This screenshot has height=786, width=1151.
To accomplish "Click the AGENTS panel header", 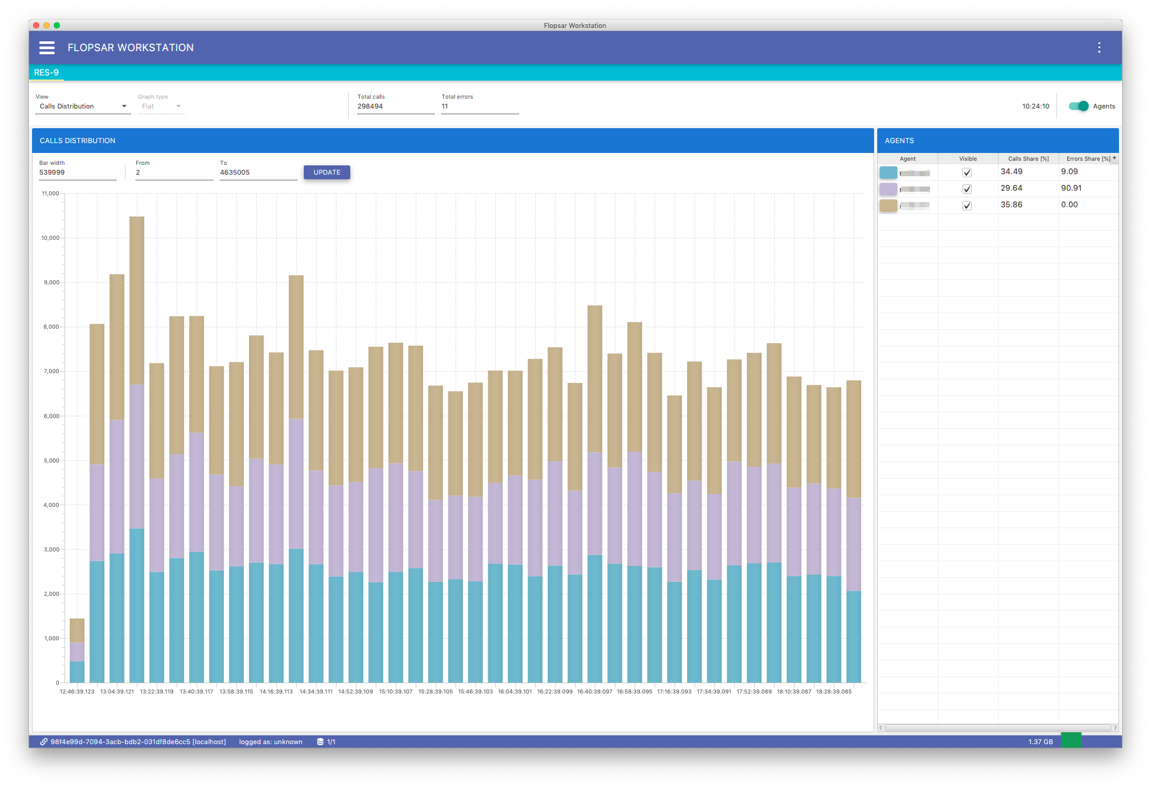I will point(998,141).
